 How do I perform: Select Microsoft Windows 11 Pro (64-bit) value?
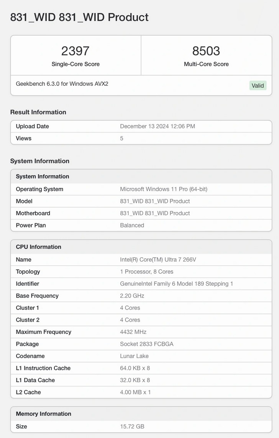tap(164, 189)
